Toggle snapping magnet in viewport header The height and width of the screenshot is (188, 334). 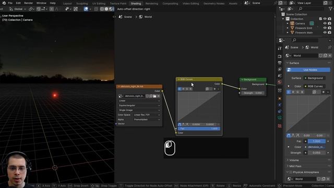tap(39, 9)
